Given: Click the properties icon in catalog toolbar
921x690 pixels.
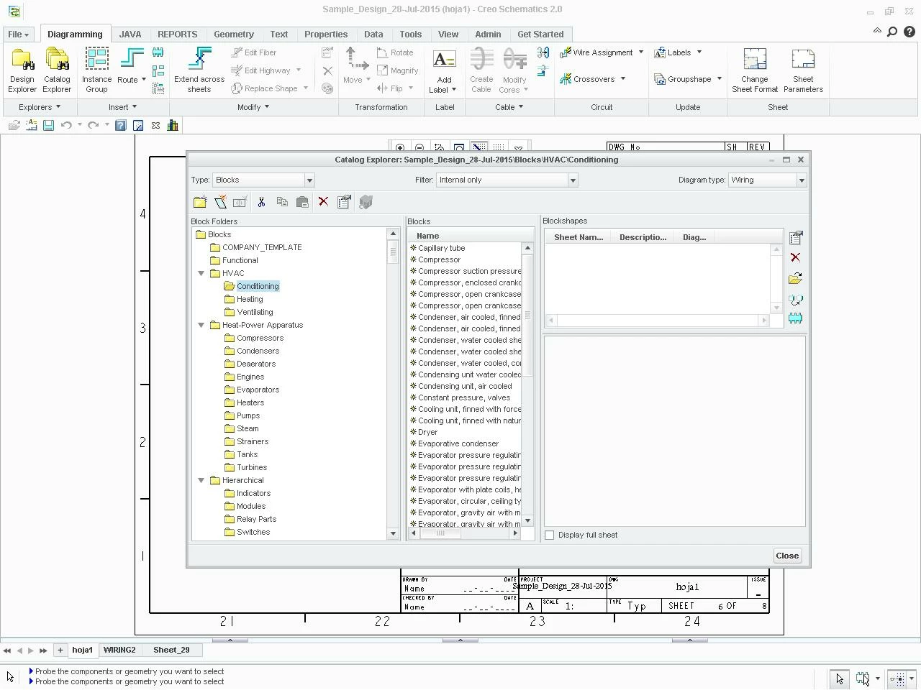Looking at the screenshot, I should point(344,202).
